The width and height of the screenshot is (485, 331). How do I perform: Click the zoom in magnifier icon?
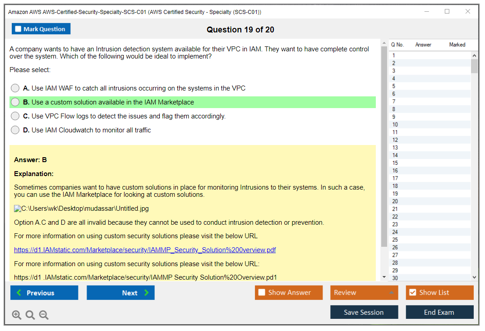point(17,315)
